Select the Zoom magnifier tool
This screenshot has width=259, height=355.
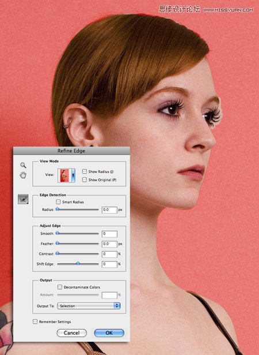pyautogui.click(x=23, y=165)
